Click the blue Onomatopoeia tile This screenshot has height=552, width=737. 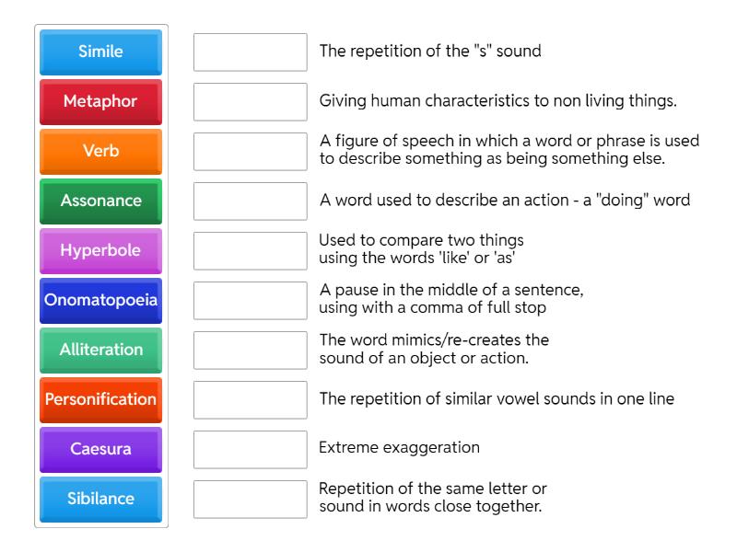pos(101,300)
